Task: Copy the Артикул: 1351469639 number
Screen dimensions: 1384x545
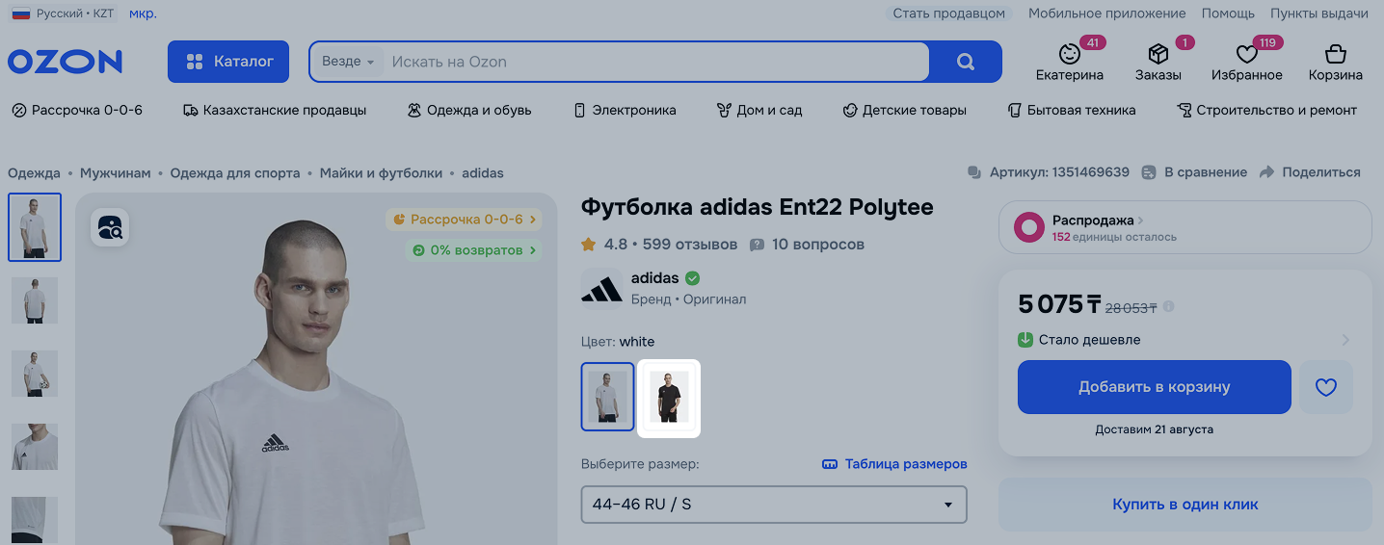Action: click(x=1048, y=172)
